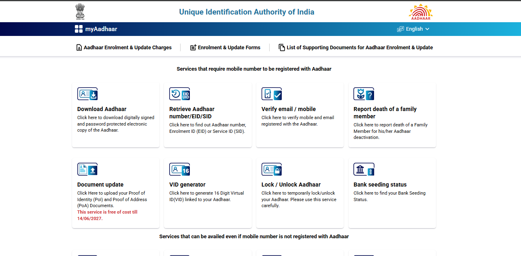Open the English language dropdown

click(x=413, y=29)
